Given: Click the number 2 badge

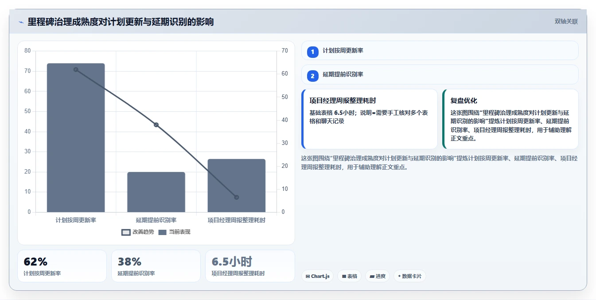Looking at the screenshot, I should tap(313, 76).
